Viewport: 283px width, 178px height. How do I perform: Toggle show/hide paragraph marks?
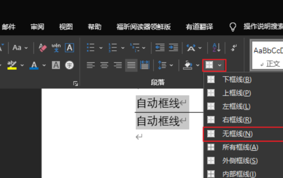coord(234,48)
